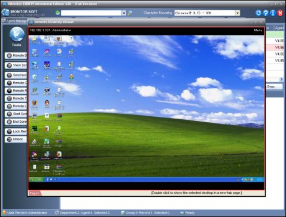Click the red X exit icon
This screenshot has height=217, width=286.
coord(280,13)
